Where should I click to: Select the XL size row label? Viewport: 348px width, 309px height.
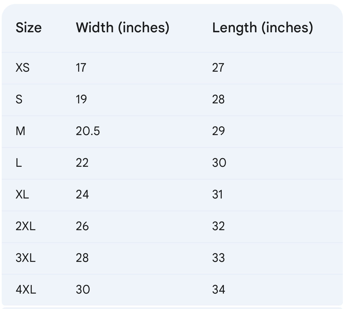point(22,194)
